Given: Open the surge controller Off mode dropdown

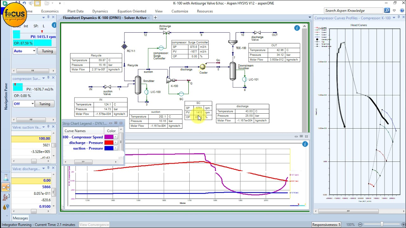Looking at the screenshot, I should (32, 104).
